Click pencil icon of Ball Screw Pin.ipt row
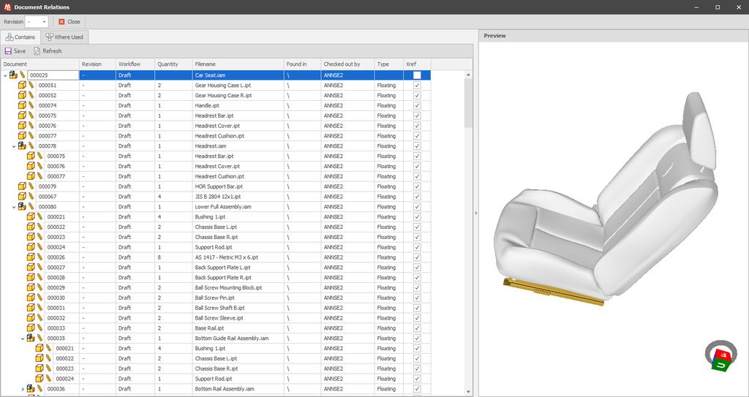749x397 pixels. (x=39, y=298)
